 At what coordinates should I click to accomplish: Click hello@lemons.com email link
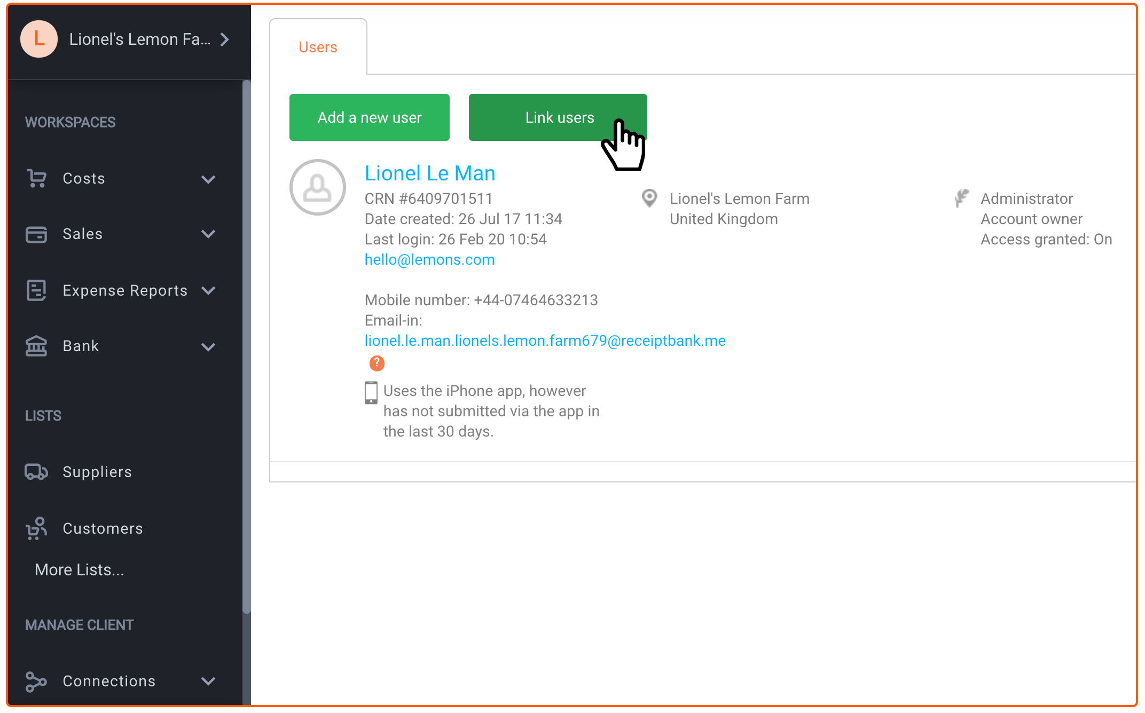coord(429,259)
